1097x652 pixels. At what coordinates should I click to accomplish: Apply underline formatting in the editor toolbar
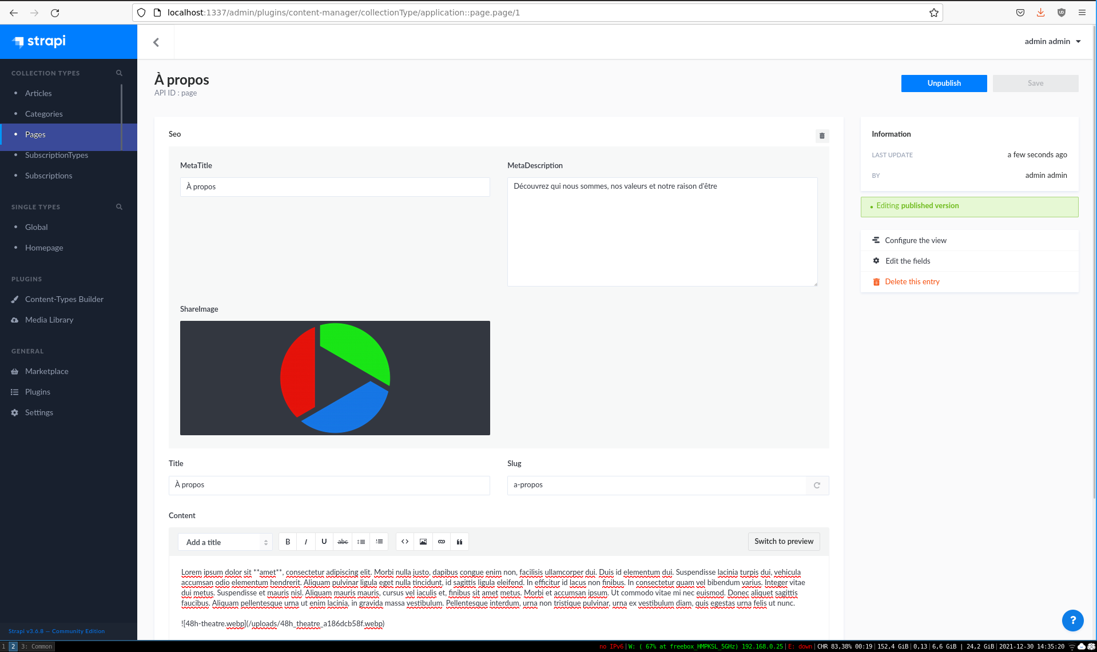click(x=324, y=542)
